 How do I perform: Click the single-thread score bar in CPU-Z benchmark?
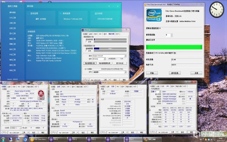[110, 39]
